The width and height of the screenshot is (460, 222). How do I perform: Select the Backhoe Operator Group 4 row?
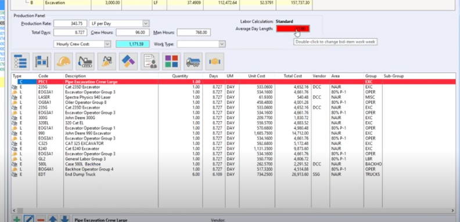(x=233, y=169)
